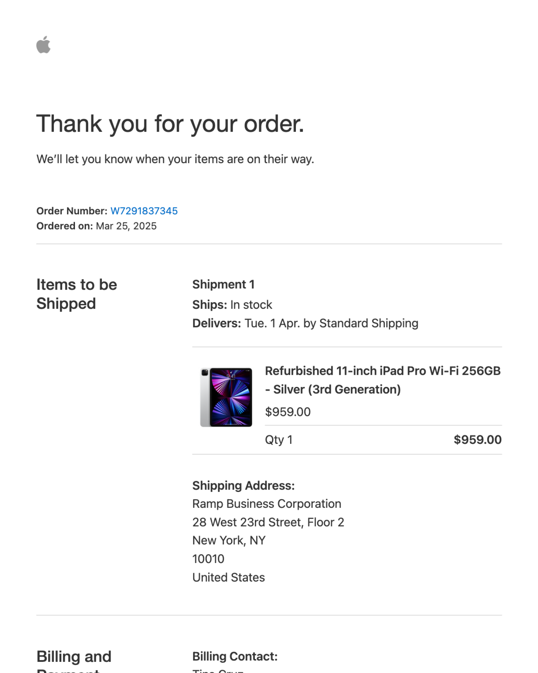Click the Apple logo icon
Viewport: 538px width, 673px height.
click(x=43, y=44)
